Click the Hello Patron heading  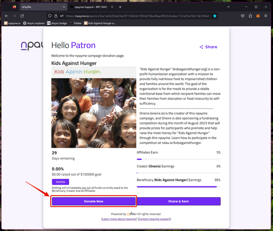(73, 45)
